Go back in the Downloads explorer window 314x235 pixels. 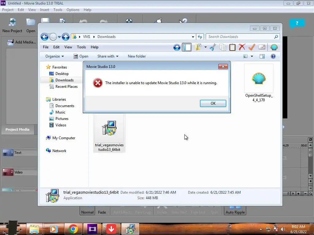click(x=44, y=37)
